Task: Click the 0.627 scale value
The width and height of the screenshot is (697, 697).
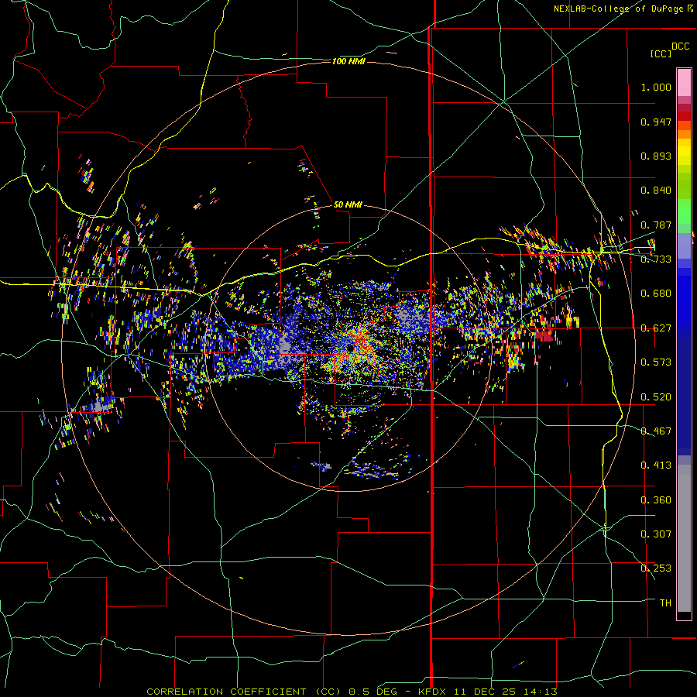Action: coord(656,328)
